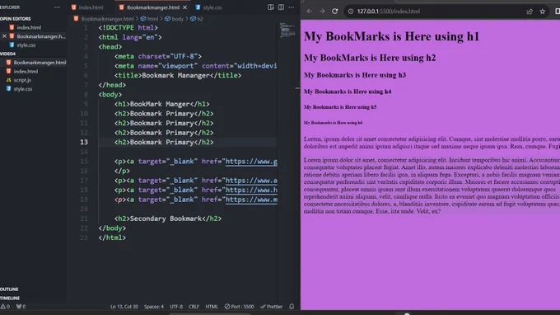The width and height of the screenshot is (560, 315).
Task: Click 'My Bookmarks is Here using h3' heading
Action: (355, 75)
